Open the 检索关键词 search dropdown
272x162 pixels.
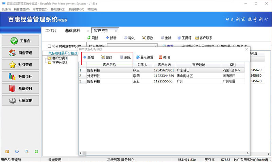point(155,46)
